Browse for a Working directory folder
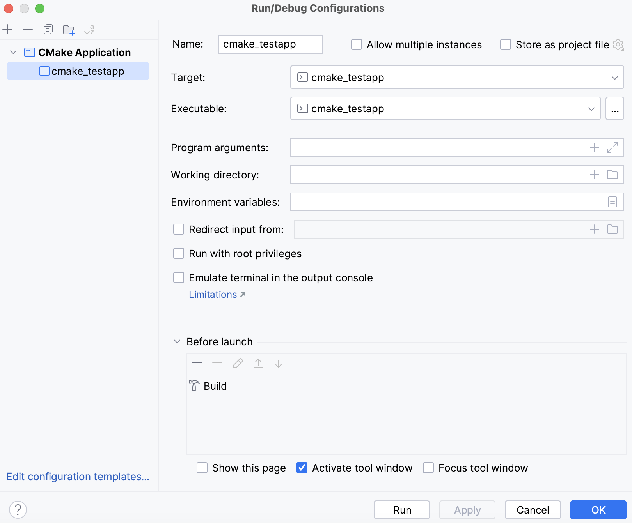This screenshot has width=632, height=523. [612, 175]
